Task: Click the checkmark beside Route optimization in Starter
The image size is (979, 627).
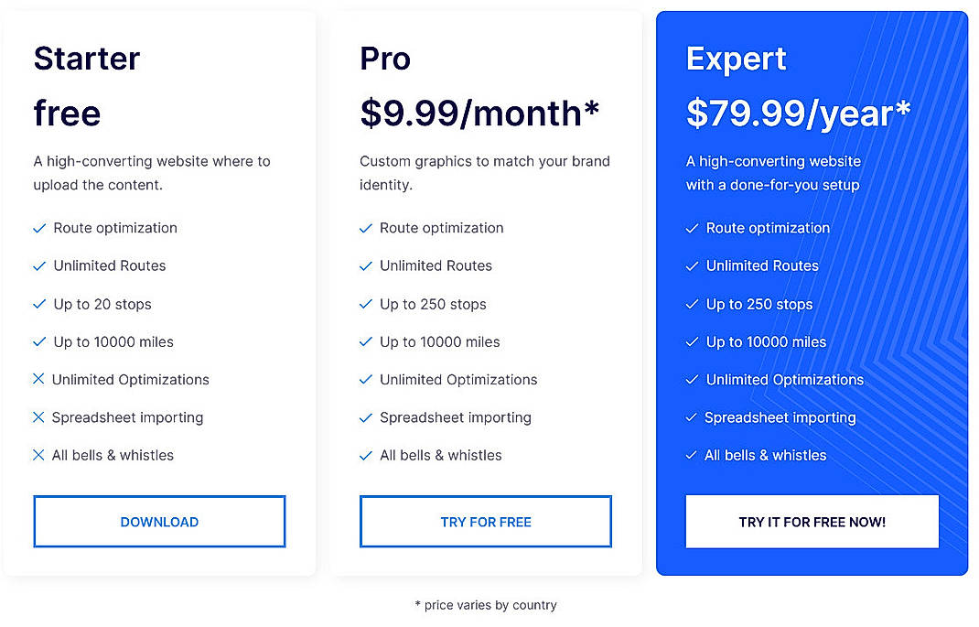Action: pyautogui.click(x=40, y=228)
